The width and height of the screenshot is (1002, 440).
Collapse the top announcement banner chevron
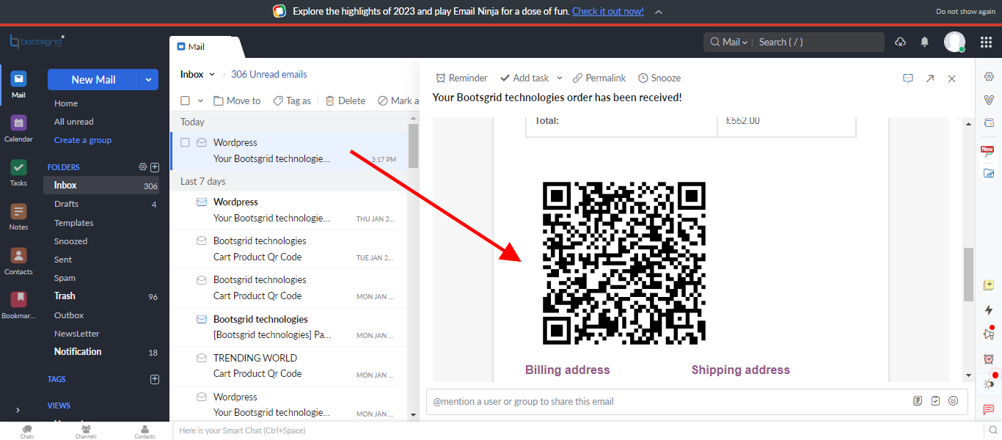[x=659, y=12]
